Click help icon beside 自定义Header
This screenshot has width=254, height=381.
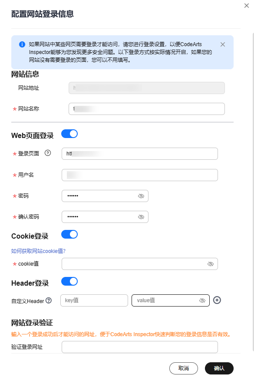tap(49, 300)
